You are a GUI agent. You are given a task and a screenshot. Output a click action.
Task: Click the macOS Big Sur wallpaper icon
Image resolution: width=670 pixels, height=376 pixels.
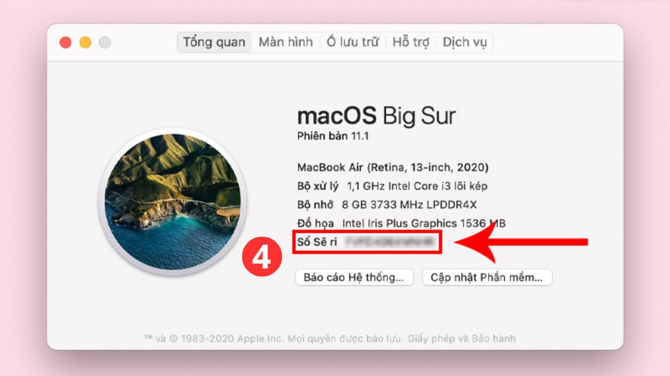point(173,202)
